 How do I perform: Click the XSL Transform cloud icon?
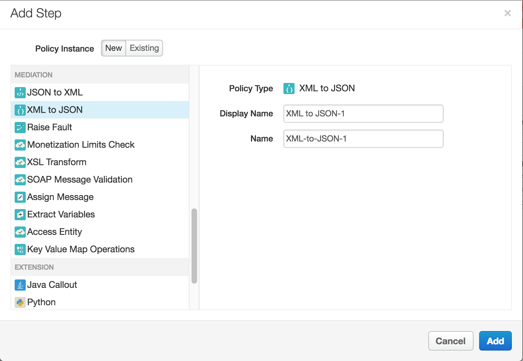tap(20, 162)
